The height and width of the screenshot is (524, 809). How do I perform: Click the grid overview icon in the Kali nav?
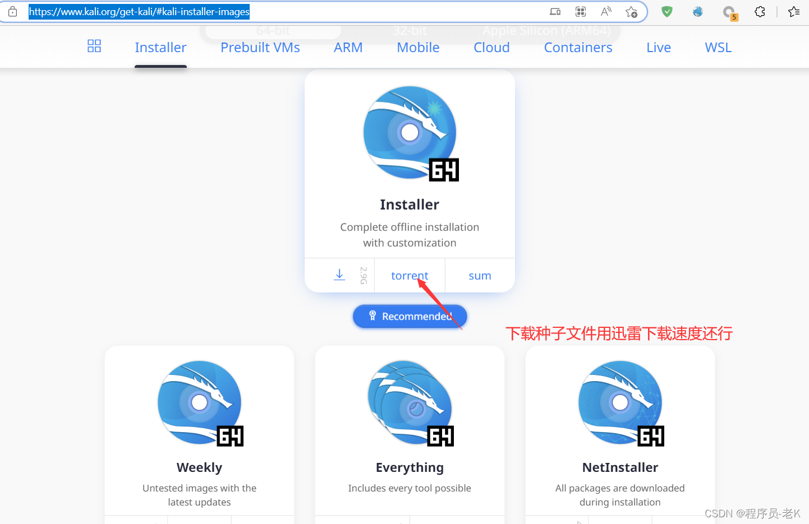[x=94, y=46]
